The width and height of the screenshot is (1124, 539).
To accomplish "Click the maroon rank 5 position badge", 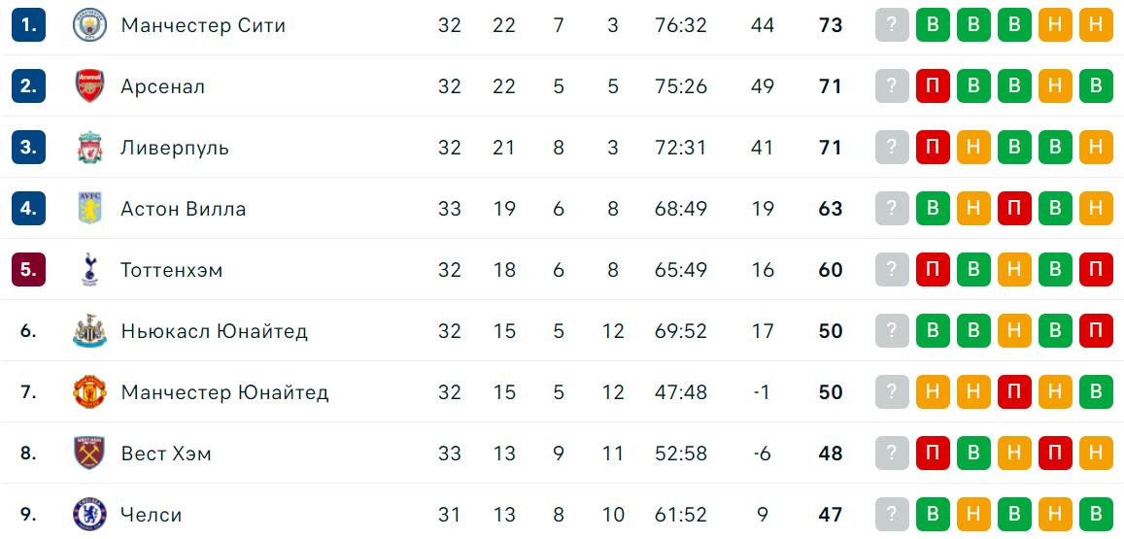I will coord(29,270).
